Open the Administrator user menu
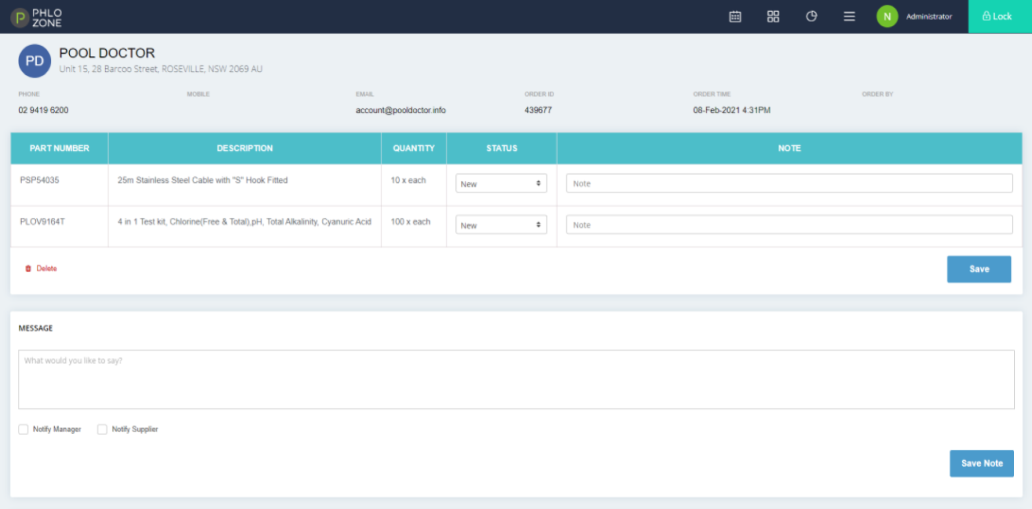The height and width of the screenshot is (509, 1032). (x=928, y=16)
